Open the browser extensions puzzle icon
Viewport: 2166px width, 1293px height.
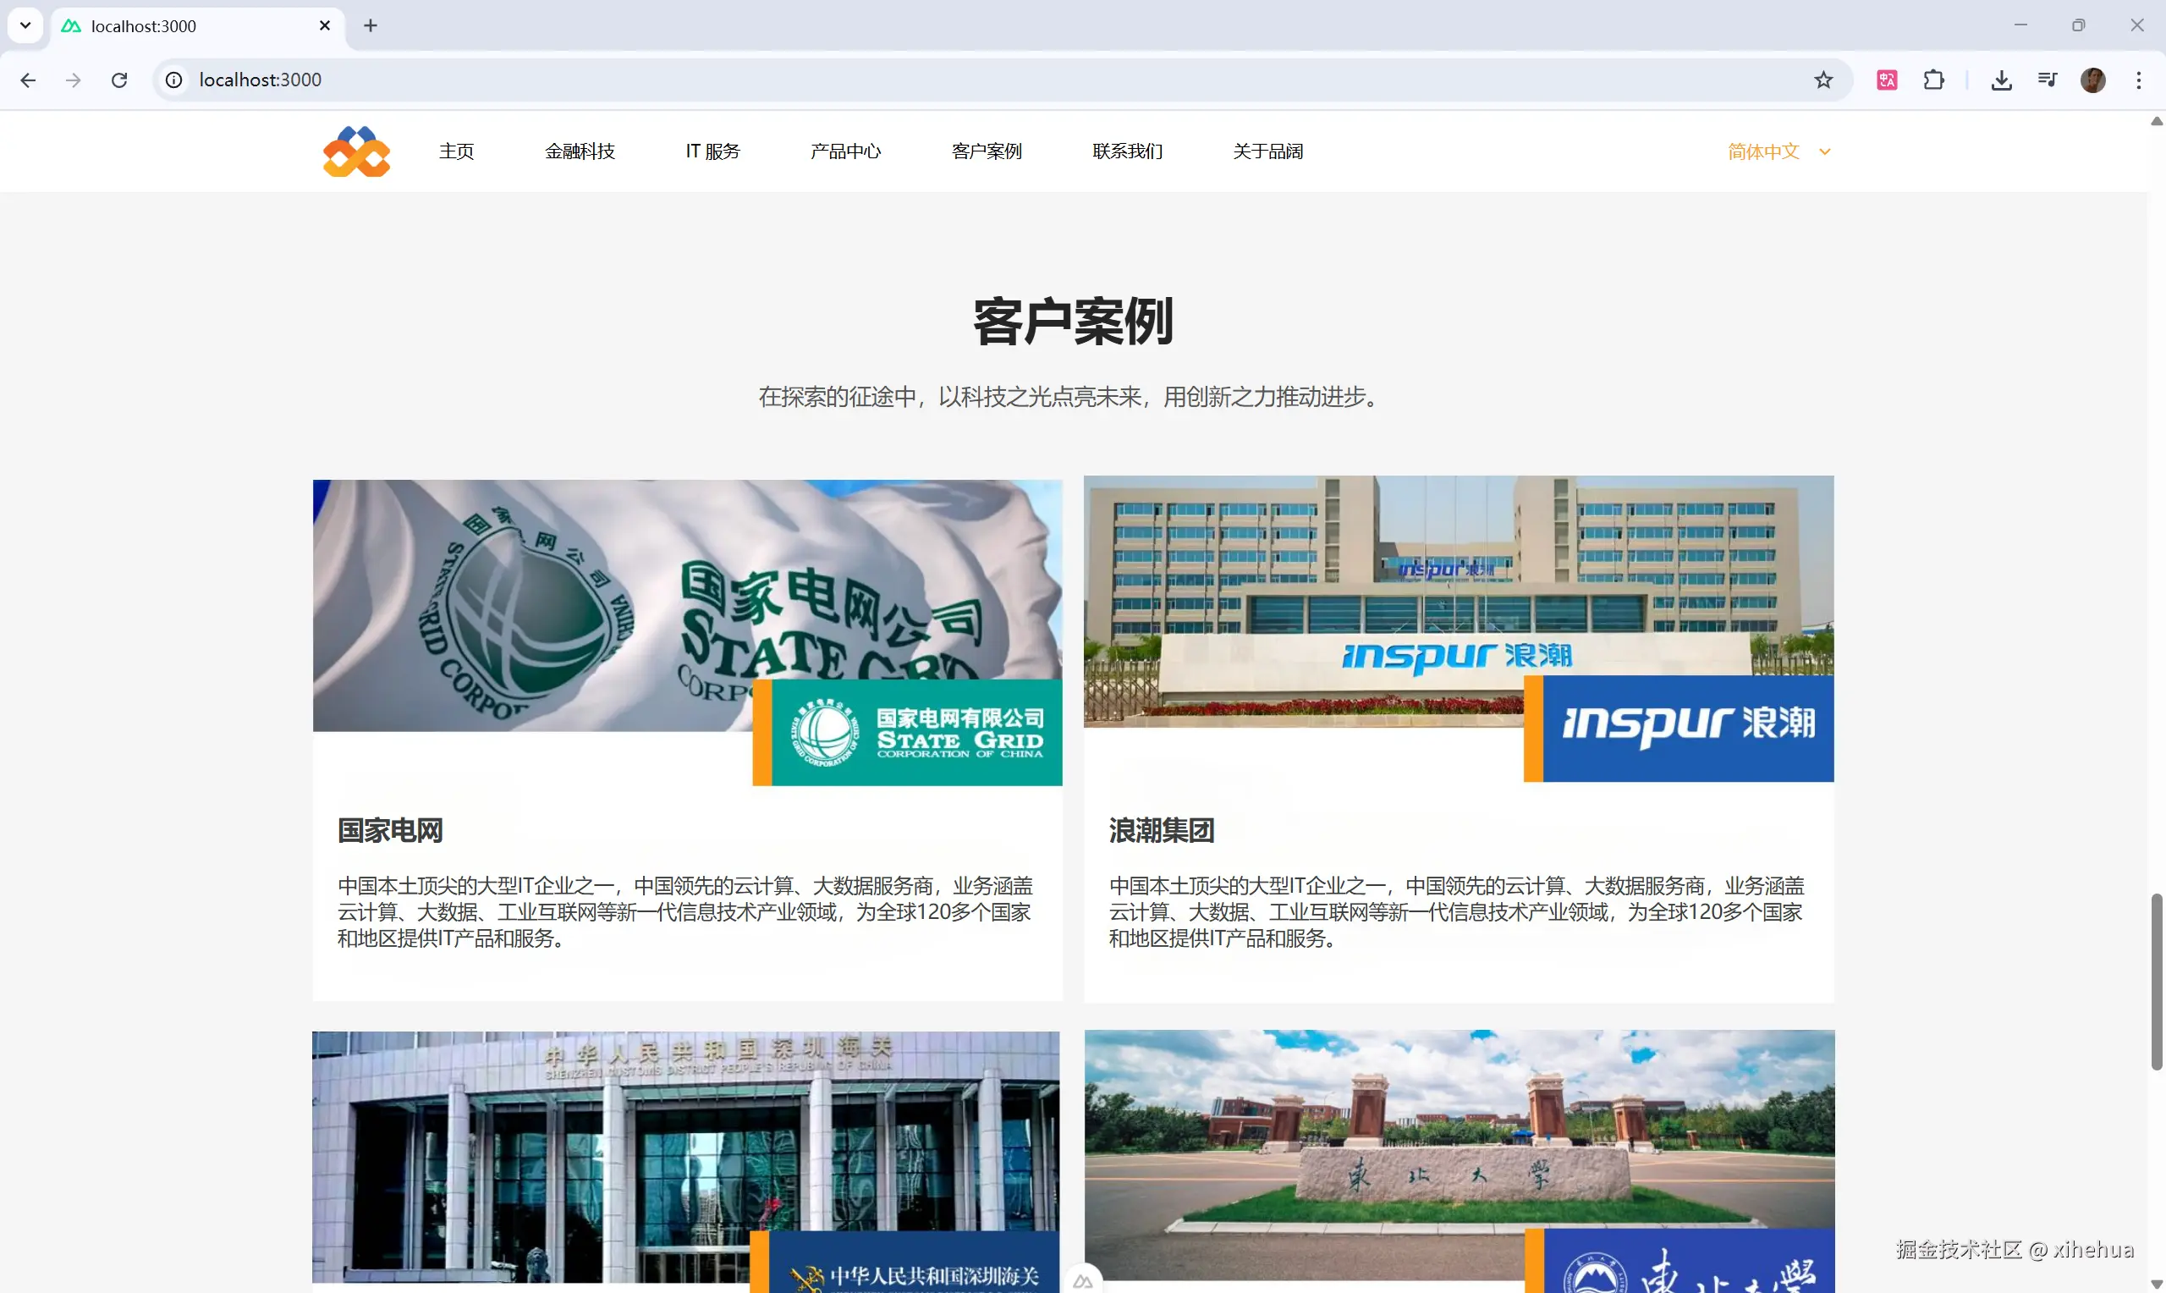pyautogui.click(x=1933, y=80)
